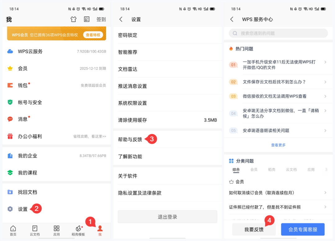Viewport: 335px width, 241px height.
Task: Open the skin theme shirt icon
Action: (x=74, y=19)
